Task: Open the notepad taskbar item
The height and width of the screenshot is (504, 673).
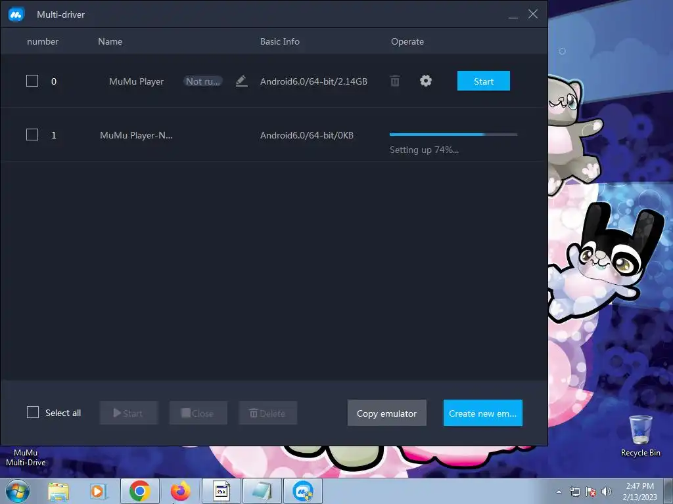Action: coord(262,491)
